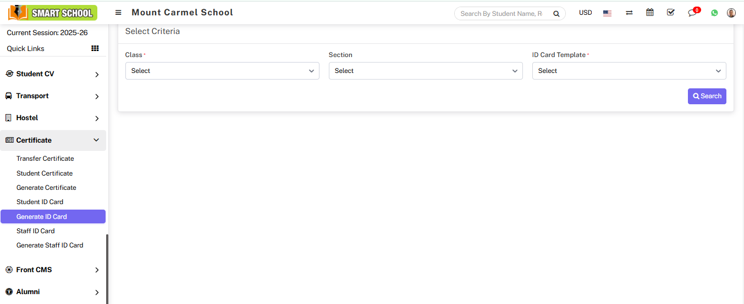Viewport: 744px width, 304px height.
Task: Click the purple Search button
Action: pyautogui.click(x=707, y=96)
